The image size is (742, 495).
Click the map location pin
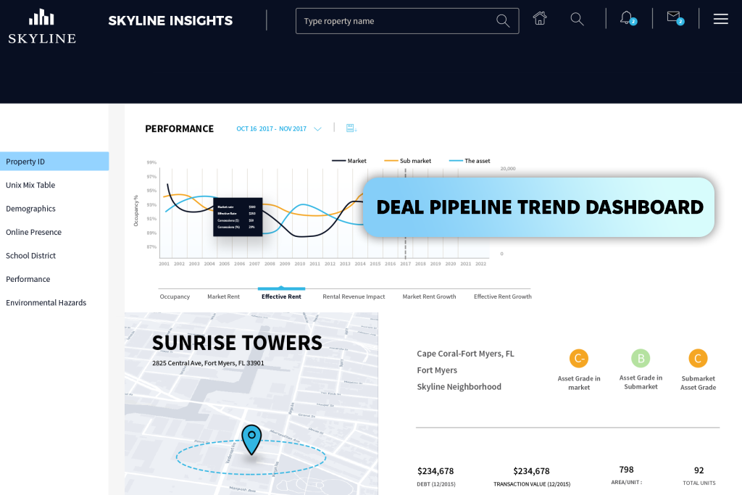click(x=251, y=440)
